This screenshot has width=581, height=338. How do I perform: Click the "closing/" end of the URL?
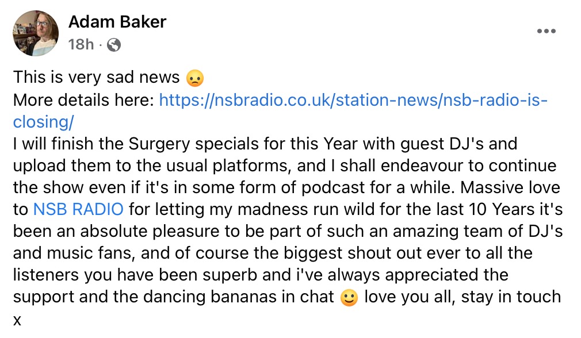click(44, 122)
